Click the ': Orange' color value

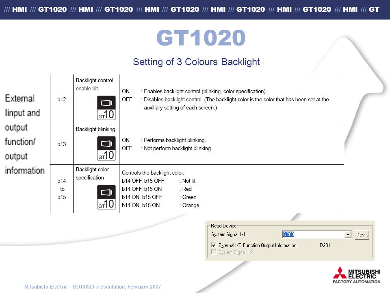[189, 206]
